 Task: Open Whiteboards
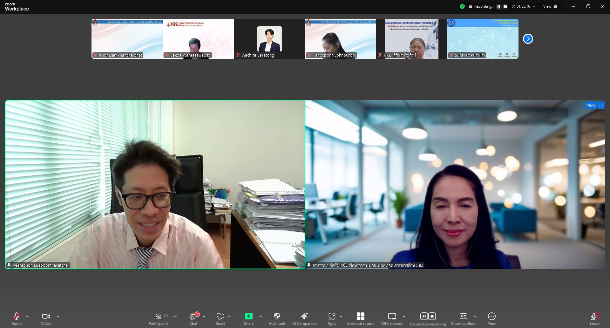point(392,319)
